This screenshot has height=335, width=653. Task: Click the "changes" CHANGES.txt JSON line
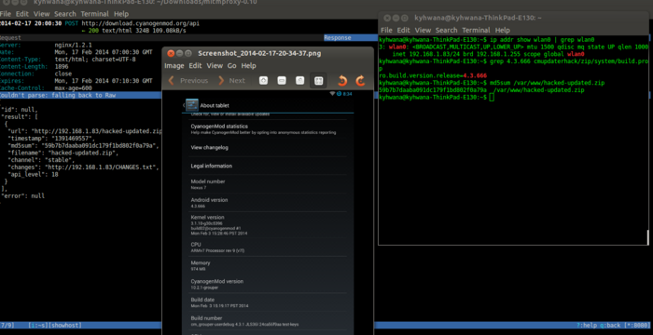point(83,167)
